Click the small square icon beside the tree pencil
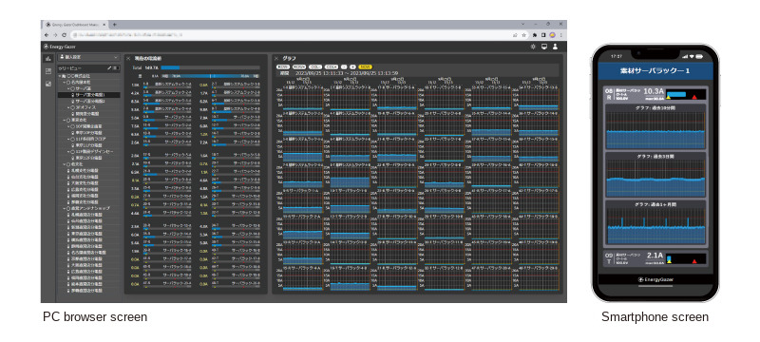Image resolution: width=760 pixels, height=342 pixels. [115, 68]
